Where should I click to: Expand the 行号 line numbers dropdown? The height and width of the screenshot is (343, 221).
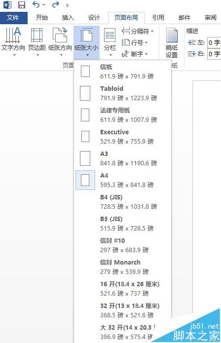pos(135,42)
